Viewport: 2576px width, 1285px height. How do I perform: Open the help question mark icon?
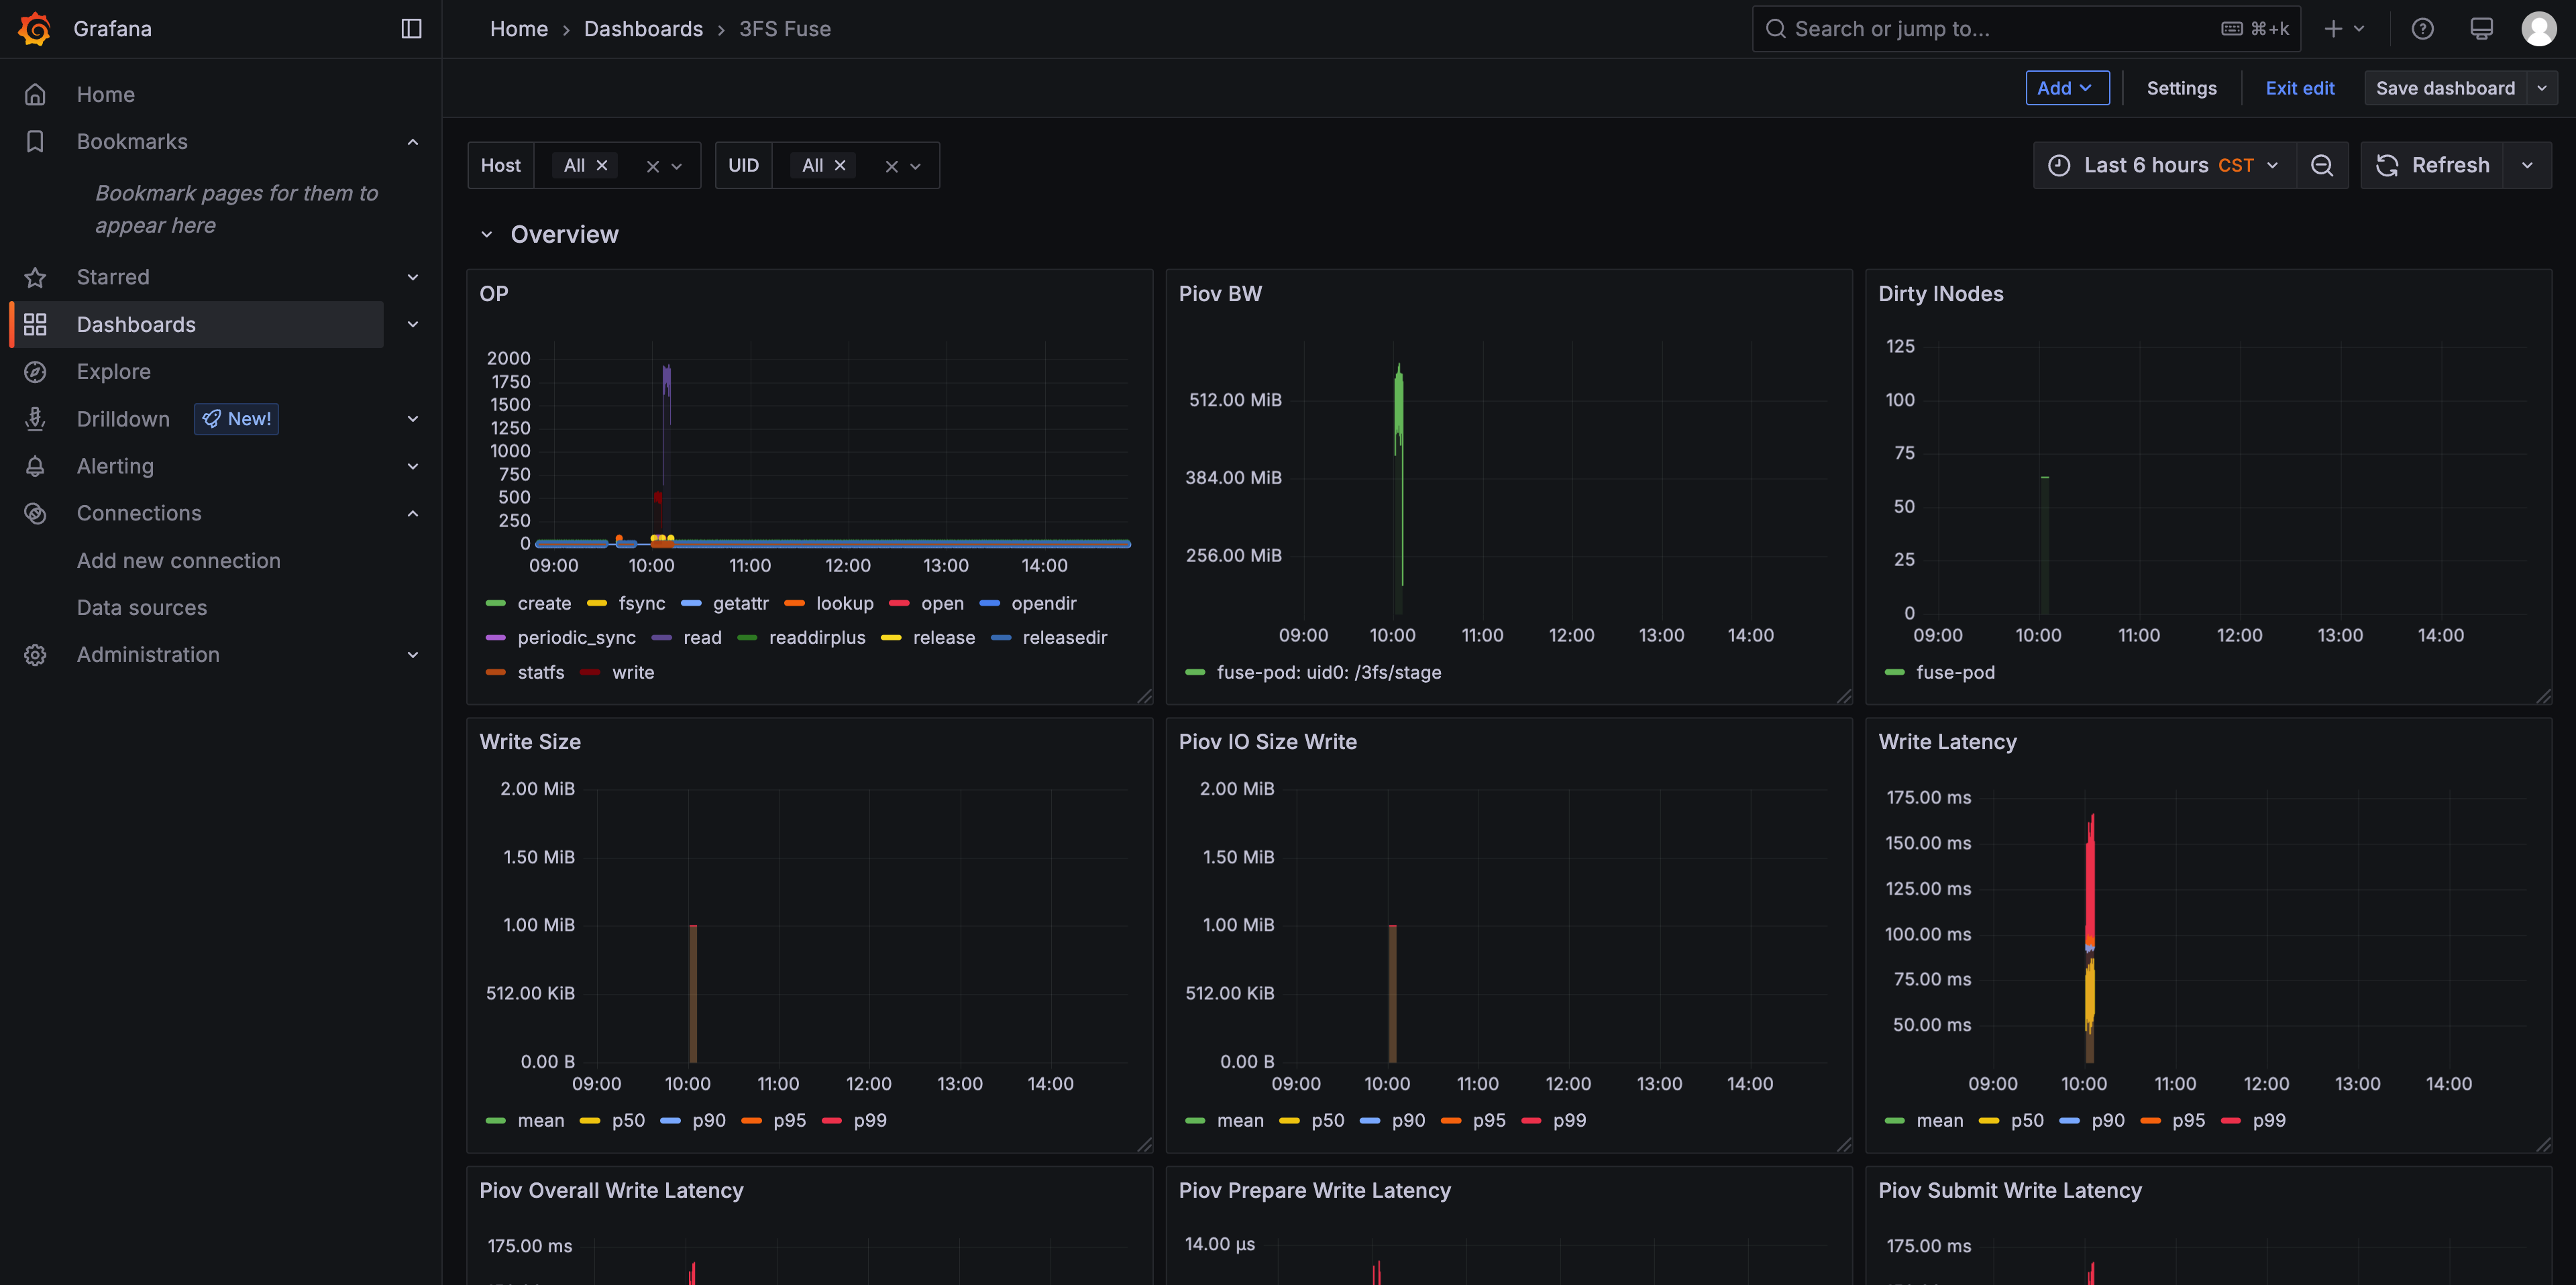click(2422, 28)
